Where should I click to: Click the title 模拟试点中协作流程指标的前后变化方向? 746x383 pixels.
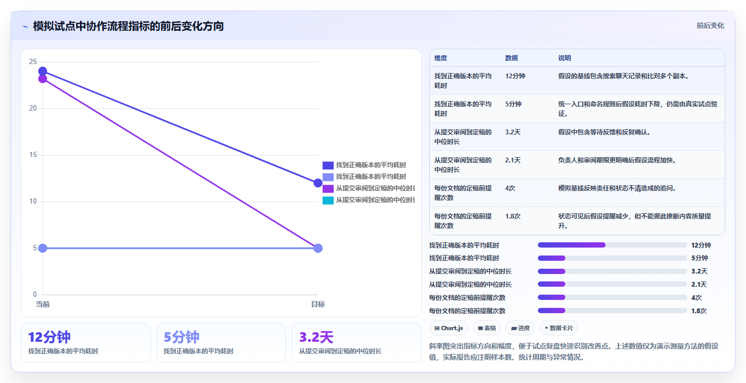pyautogui.click(x=128, y=26)
